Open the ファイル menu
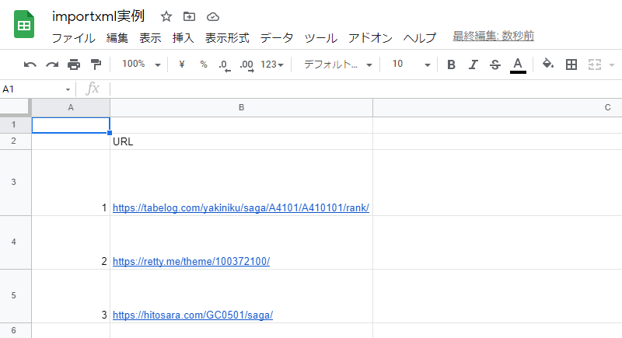 (74, 38)
